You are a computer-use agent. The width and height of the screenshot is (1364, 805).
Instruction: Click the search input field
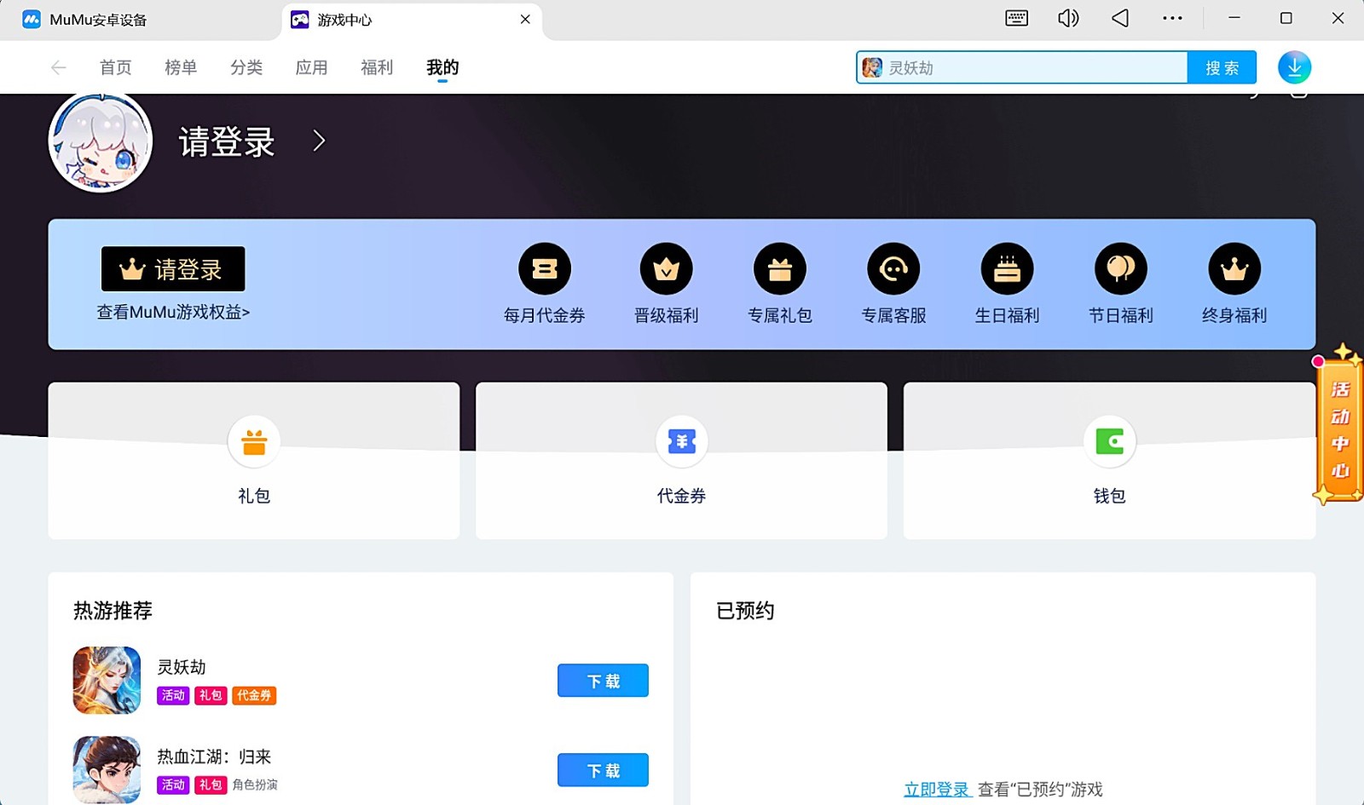point(1023,67)
